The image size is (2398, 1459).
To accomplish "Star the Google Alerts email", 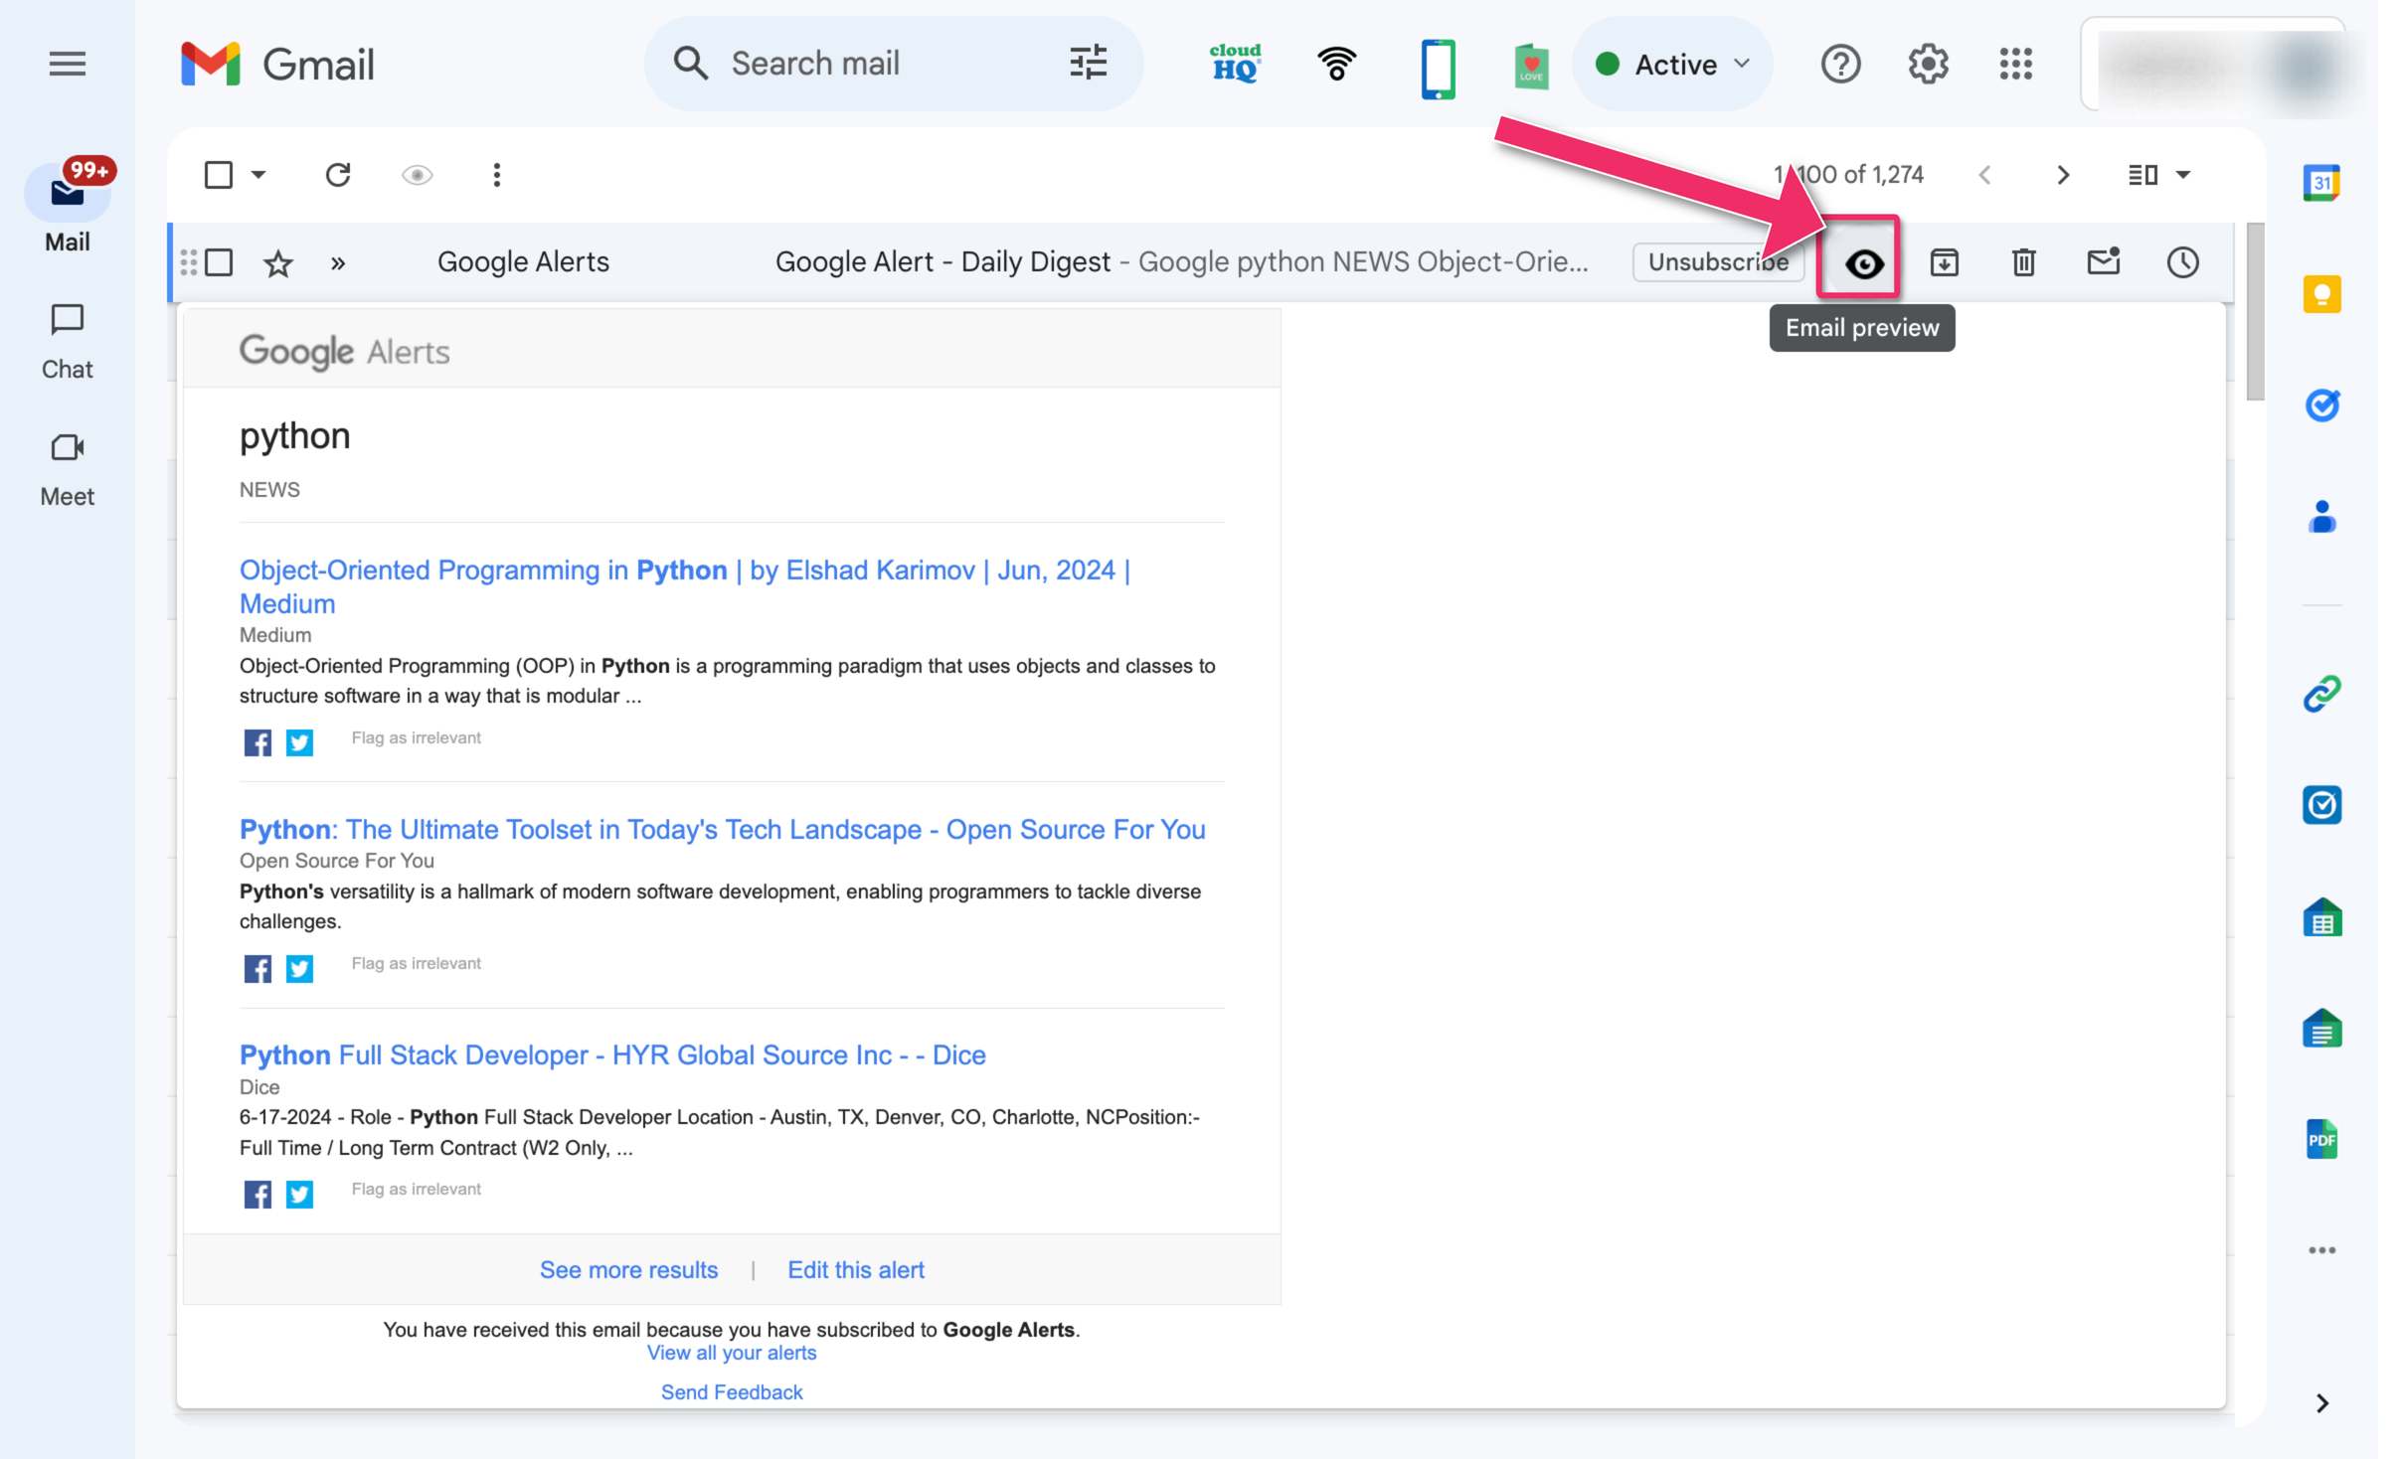I will 278,263.
